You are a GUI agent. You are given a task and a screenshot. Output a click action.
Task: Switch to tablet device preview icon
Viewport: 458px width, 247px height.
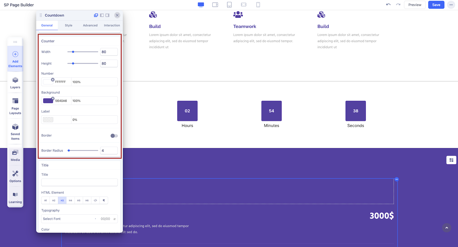point(229,5)
